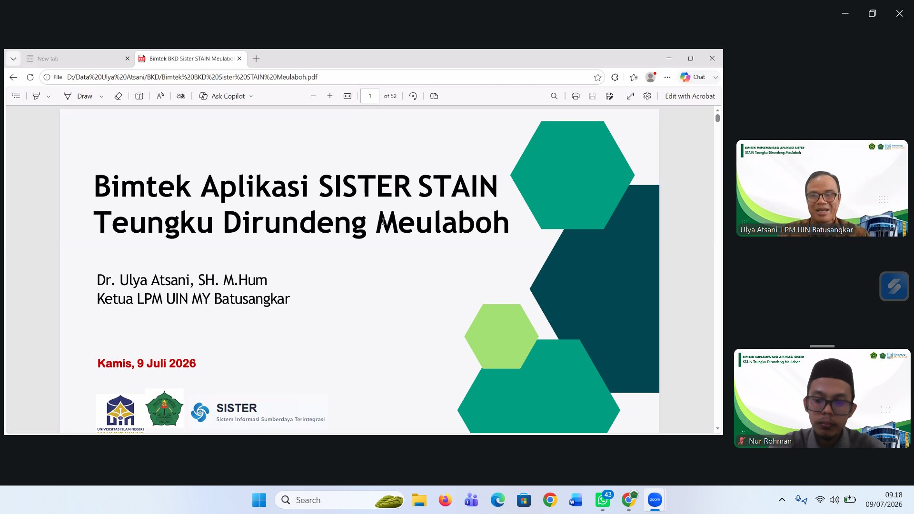Activate the Read aloud icon

click(x=160, y=96)
